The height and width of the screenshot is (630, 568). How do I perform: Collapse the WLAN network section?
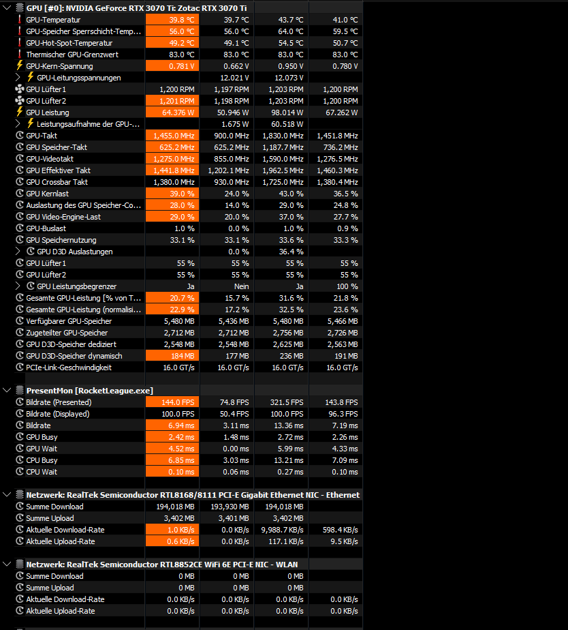coord(7,564)
